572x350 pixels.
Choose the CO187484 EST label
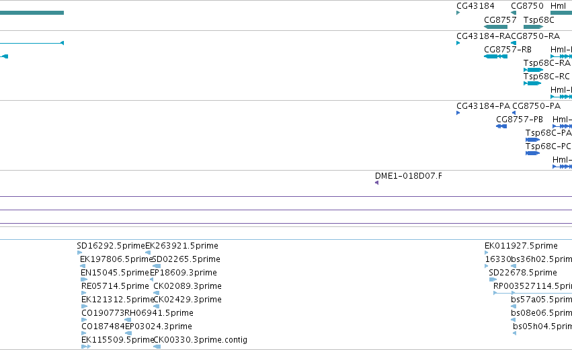104,326
